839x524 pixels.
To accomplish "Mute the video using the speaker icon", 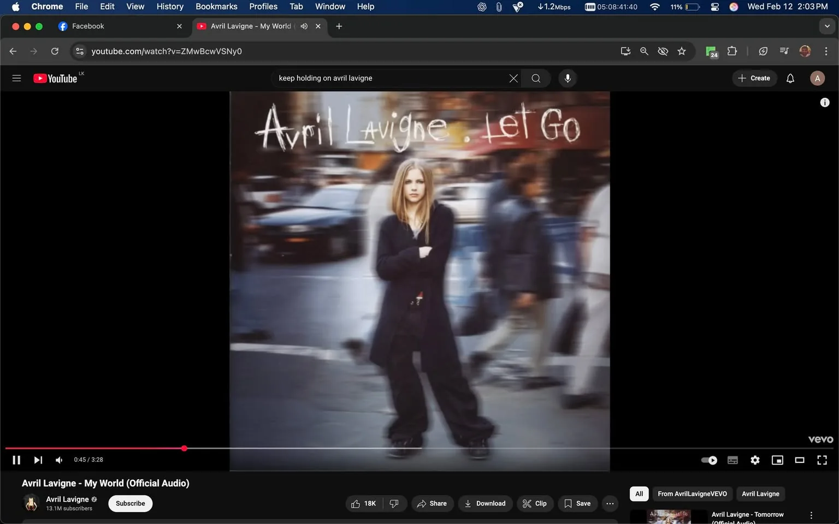I will [x=58, y=460].
